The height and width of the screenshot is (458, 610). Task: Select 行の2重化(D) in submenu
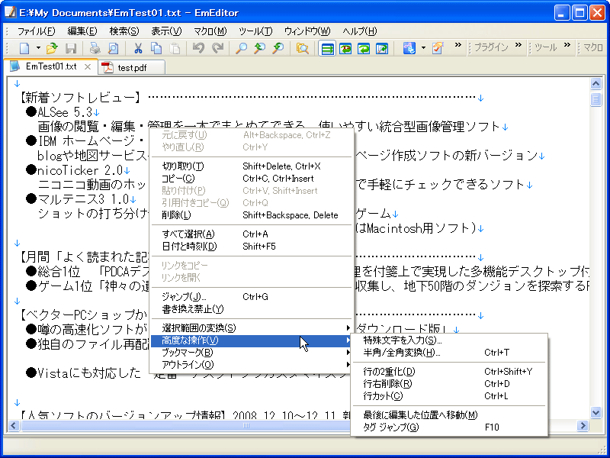click(x=449, y=372)
